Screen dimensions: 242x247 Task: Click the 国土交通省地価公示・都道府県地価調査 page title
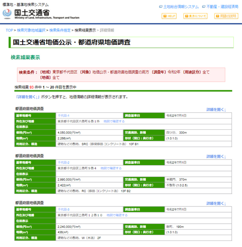coord(72,42)
